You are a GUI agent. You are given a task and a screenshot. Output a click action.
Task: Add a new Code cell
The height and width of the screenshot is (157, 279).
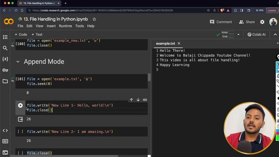20,34
